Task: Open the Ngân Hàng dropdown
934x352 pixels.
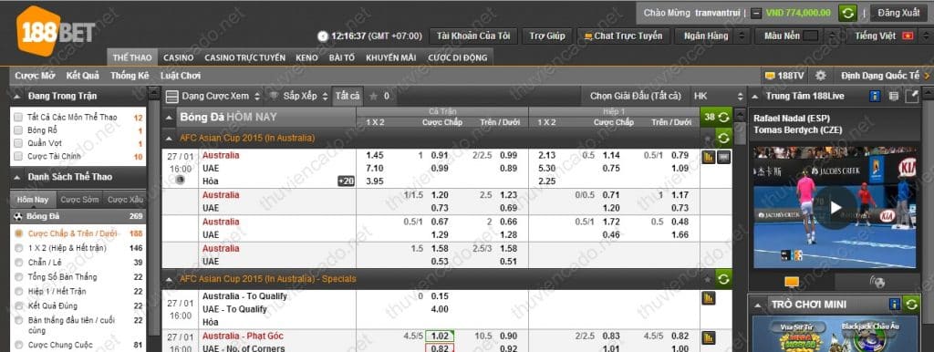Action: [711, 36]
